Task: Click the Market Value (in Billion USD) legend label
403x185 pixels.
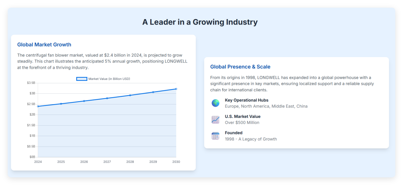Action: pos(109,79)
